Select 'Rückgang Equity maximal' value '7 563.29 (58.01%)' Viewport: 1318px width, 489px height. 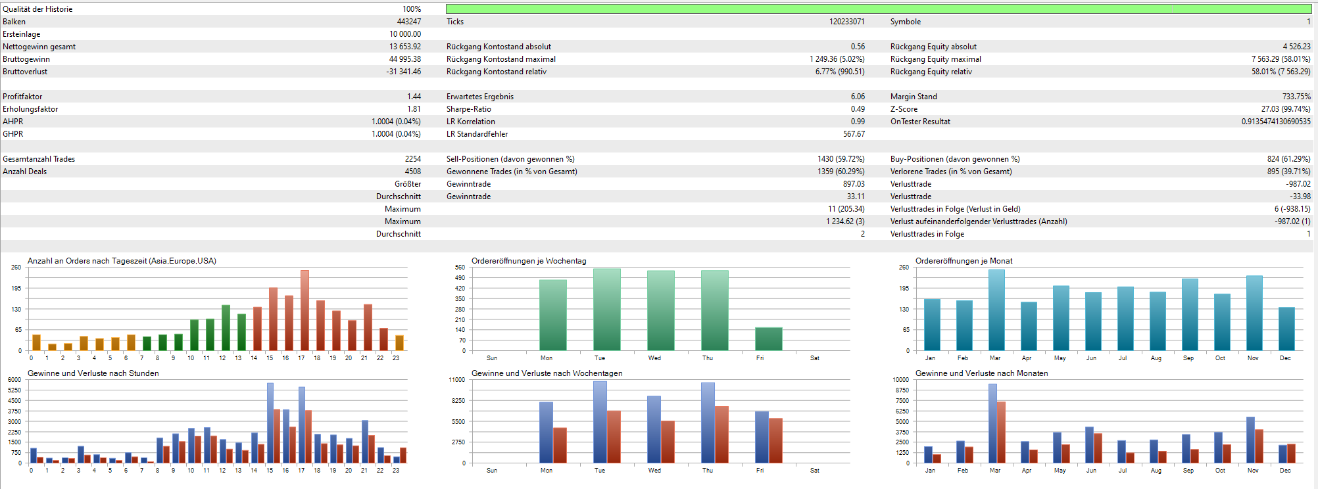[x=1281, y=59]
